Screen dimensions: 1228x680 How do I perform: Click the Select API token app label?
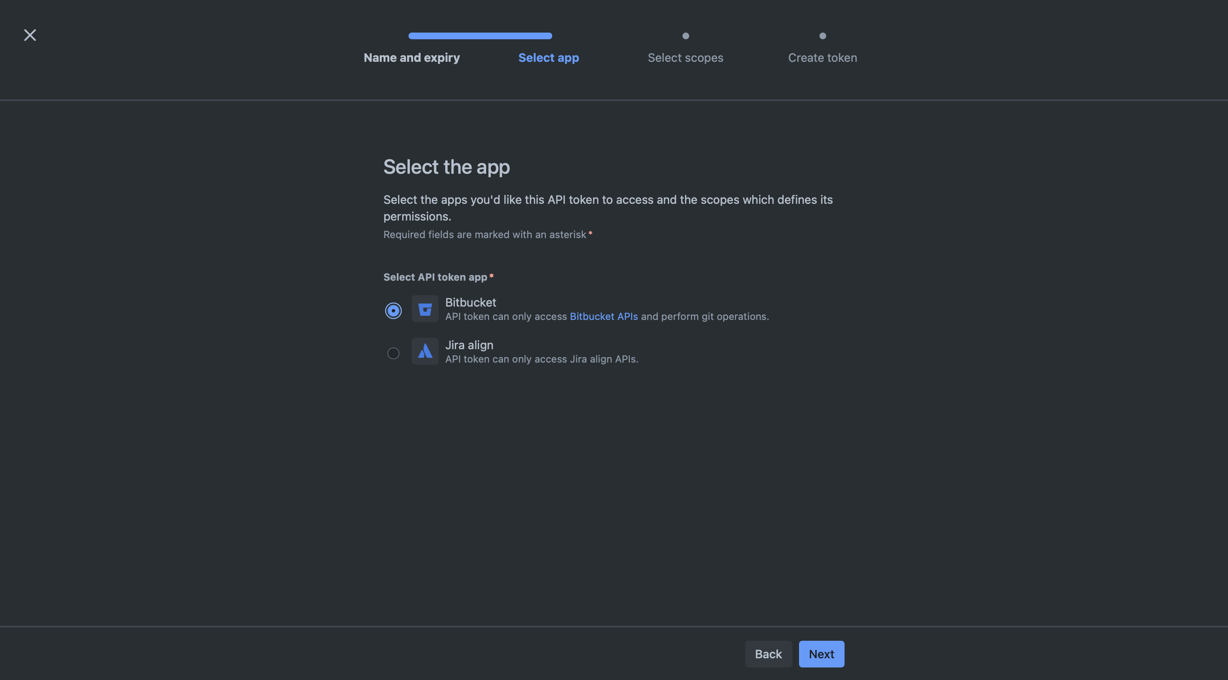435,277
